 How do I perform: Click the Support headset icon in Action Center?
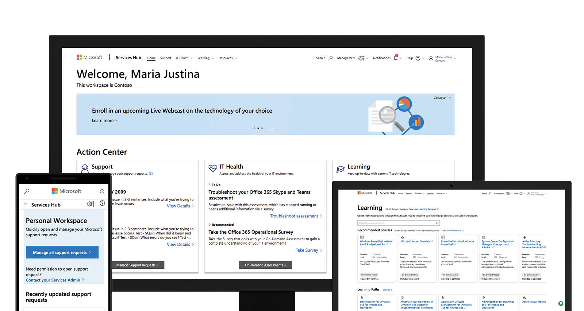pos(85,168)
